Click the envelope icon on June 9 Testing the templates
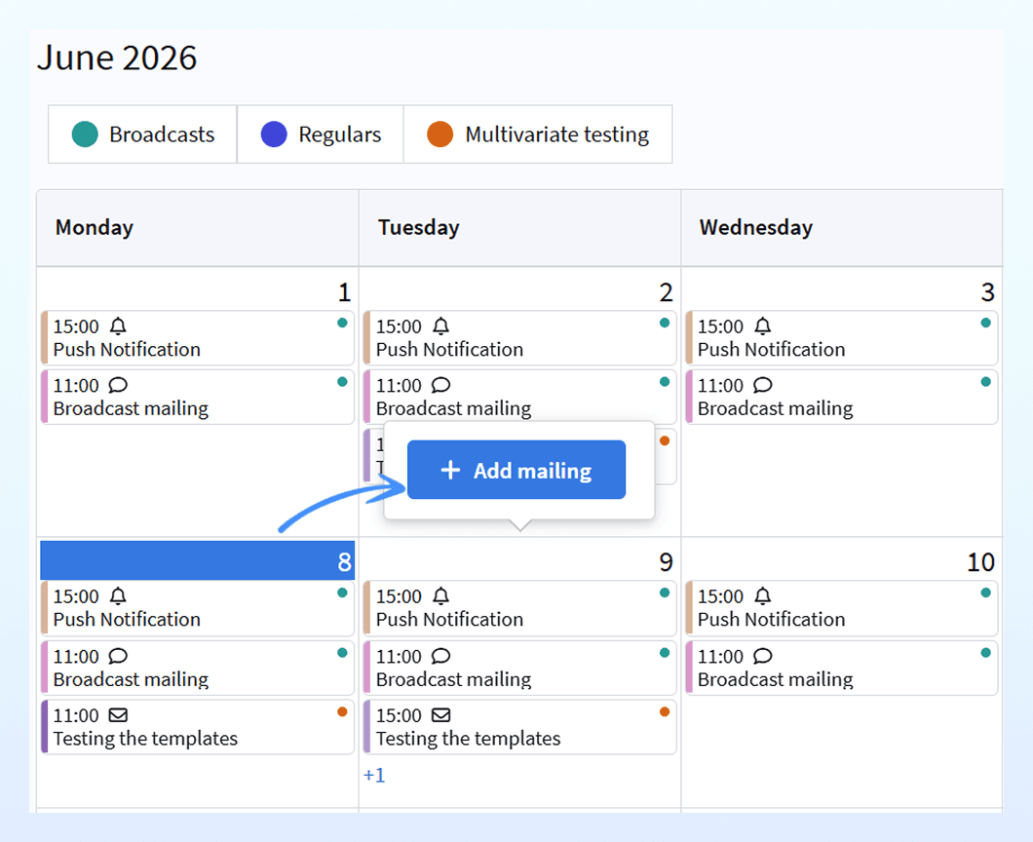Image resolution: width=1033 pixels, height=842 pixels. pyautogui.click(x=440, y=715)
